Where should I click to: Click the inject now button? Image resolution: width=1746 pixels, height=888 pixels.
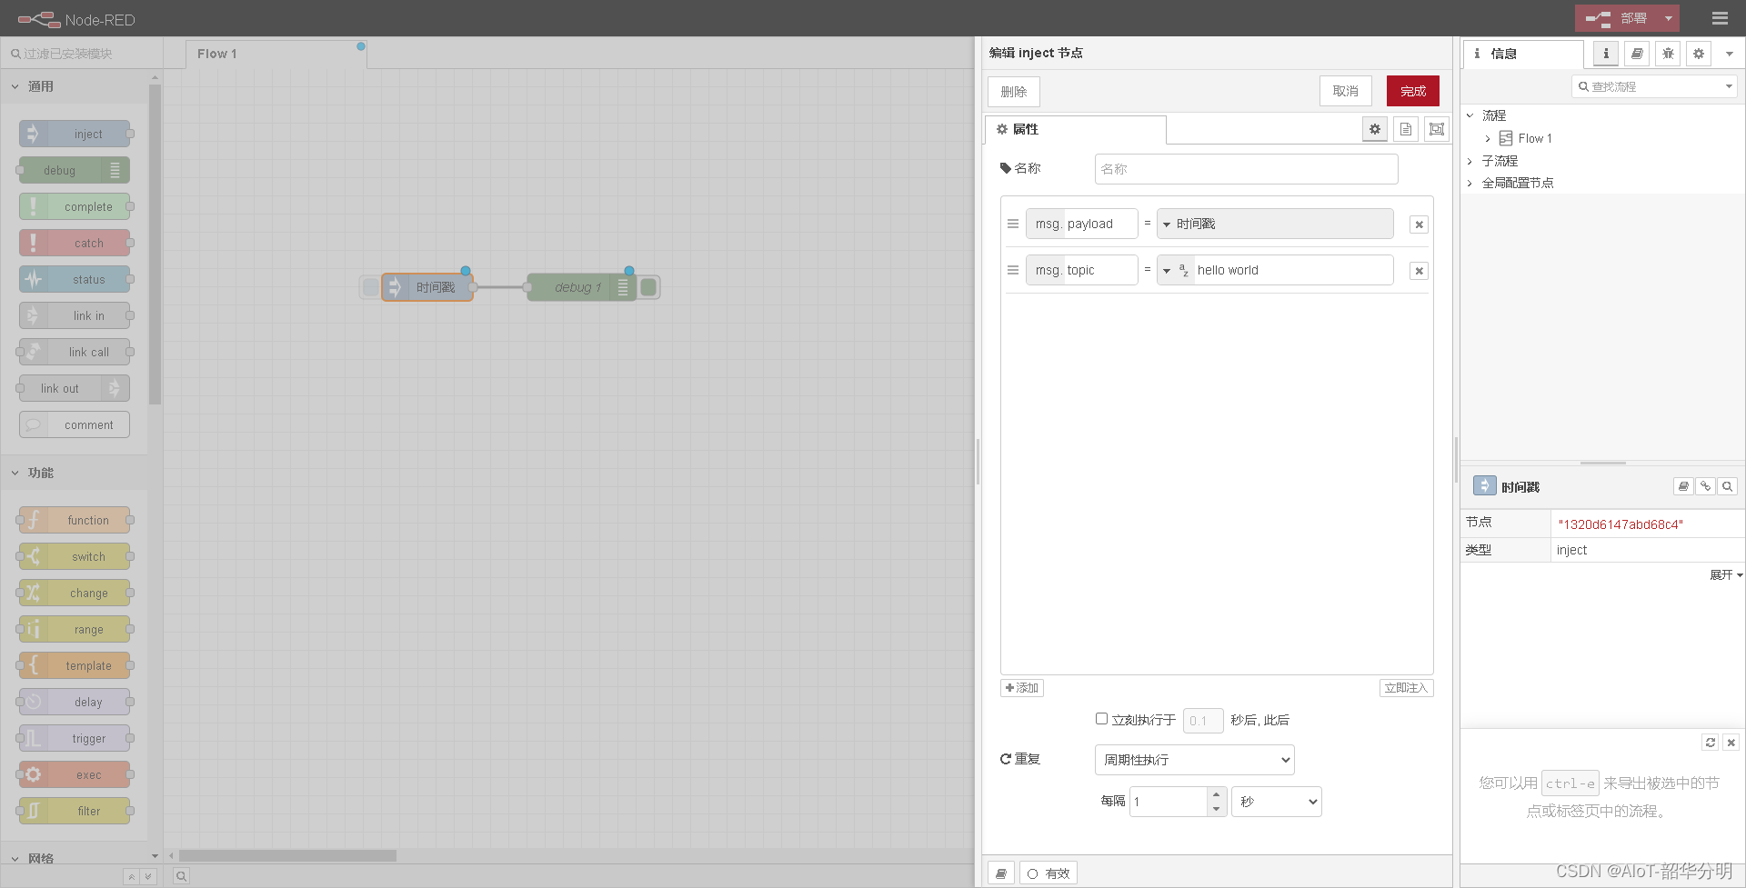click(1406, 688)
